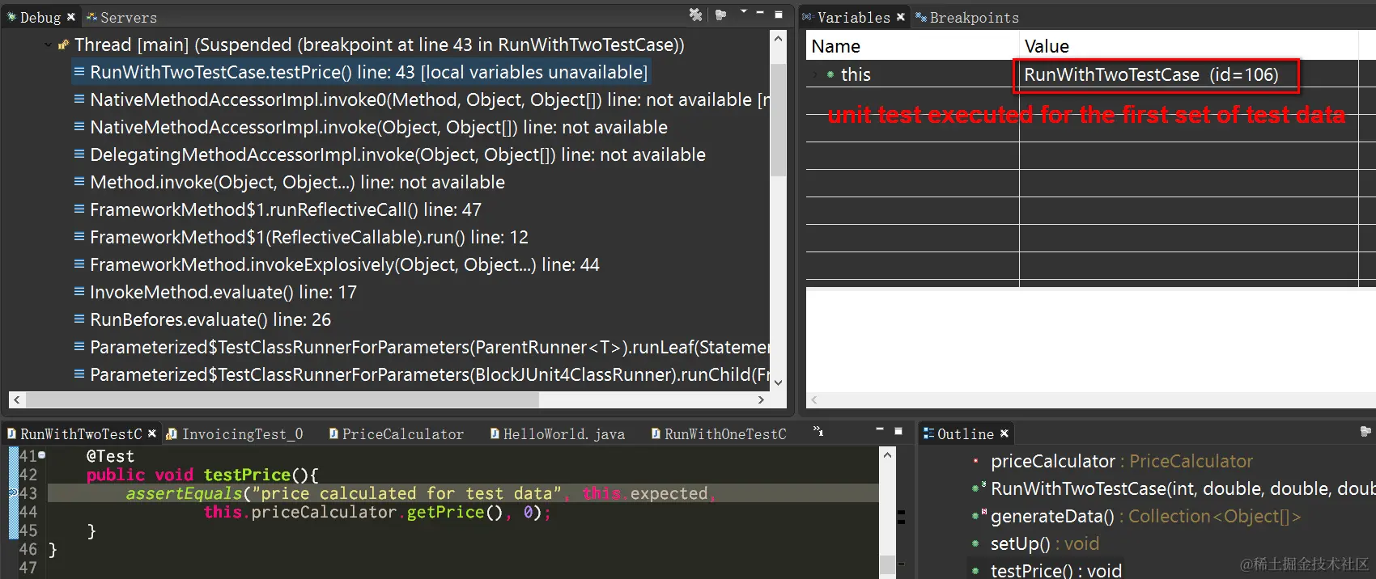Switch to the RunWithTwoTestC editor tab
1376x579 pixels.
point(80,434)
